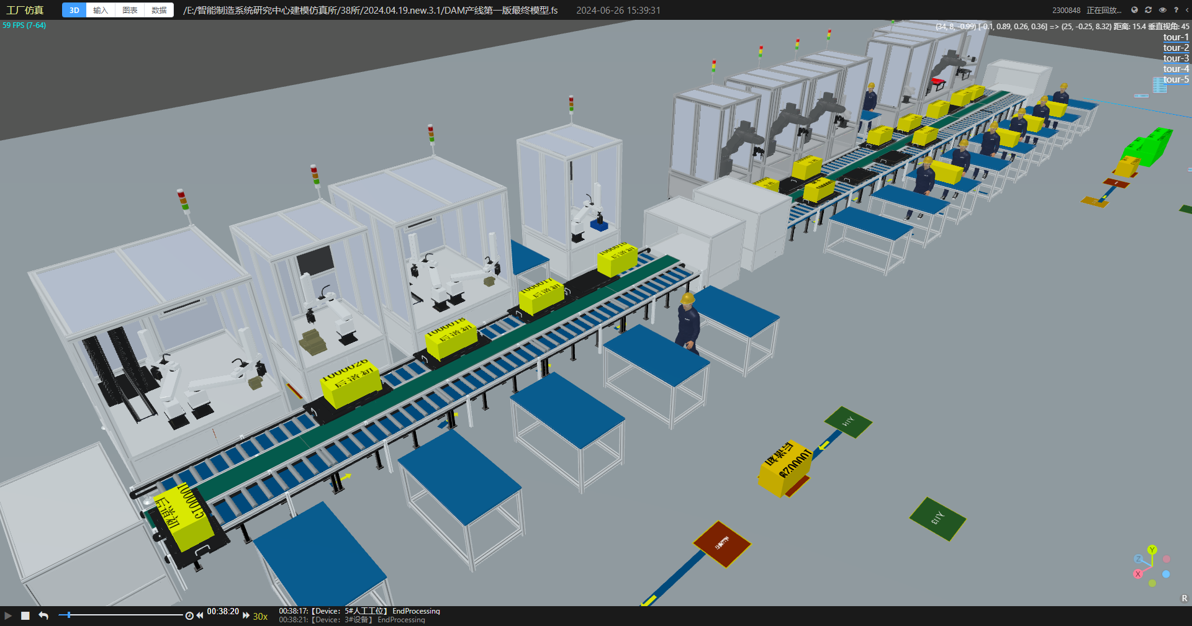Viewport: 1192px width, 626px height.
Task: Speed up playback with fast-forward arrows
Action: tap(246, 615)
